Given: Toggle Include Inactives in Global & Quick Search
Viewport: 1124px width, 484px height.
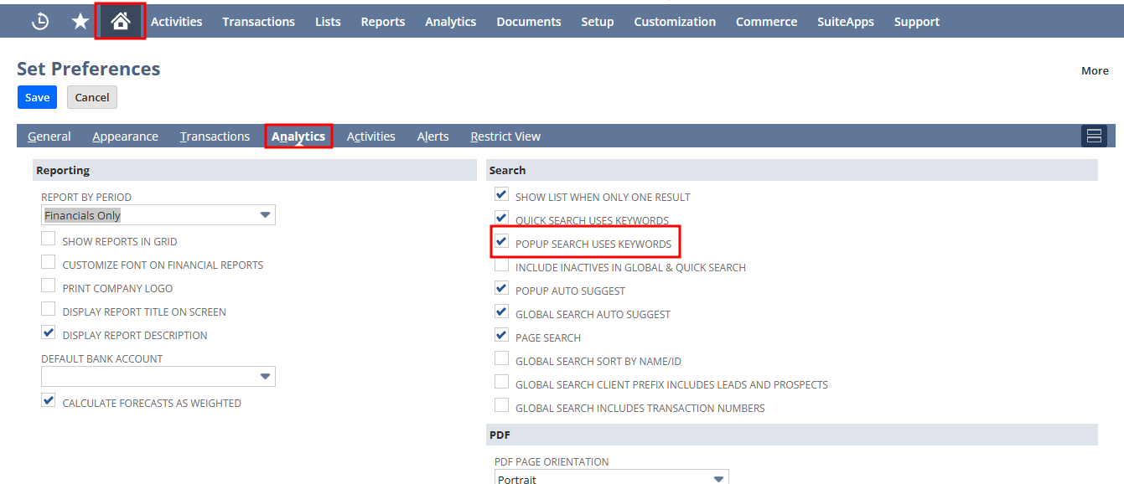Looking at the screenshot, I should pos(501,265).
